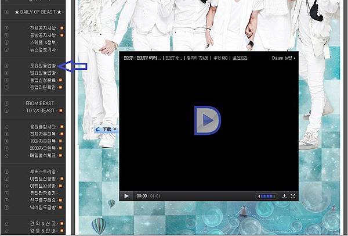Open the 강등&안내 board
This screenshot has width=348, height=236.
pyautogui.click(x=43, y=231)
